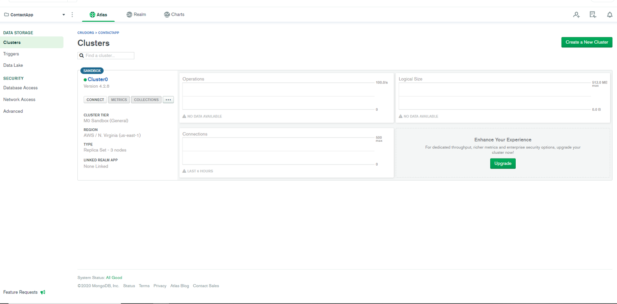Click the project options three-dot icon
617x304 pixels.
click(72, 15)
